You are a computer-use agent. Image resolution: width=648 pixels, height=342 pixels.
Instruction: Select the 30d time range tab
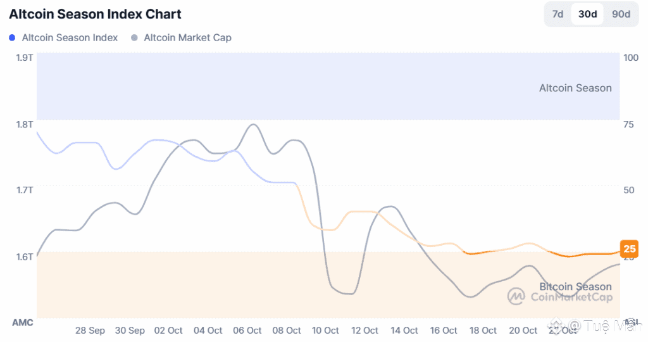pos(587,14)
